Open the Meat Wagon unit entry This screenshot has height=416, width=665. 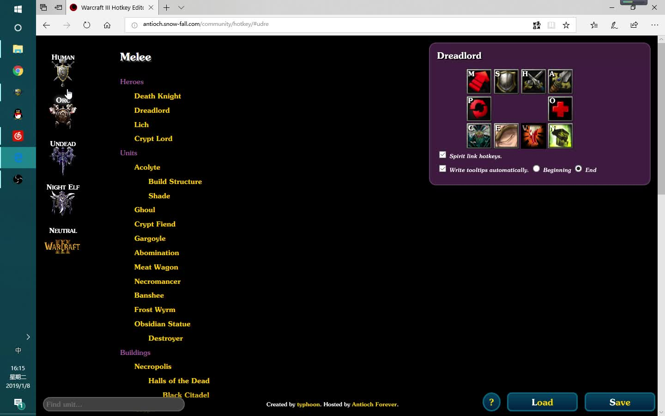click(x=156, y=267)
